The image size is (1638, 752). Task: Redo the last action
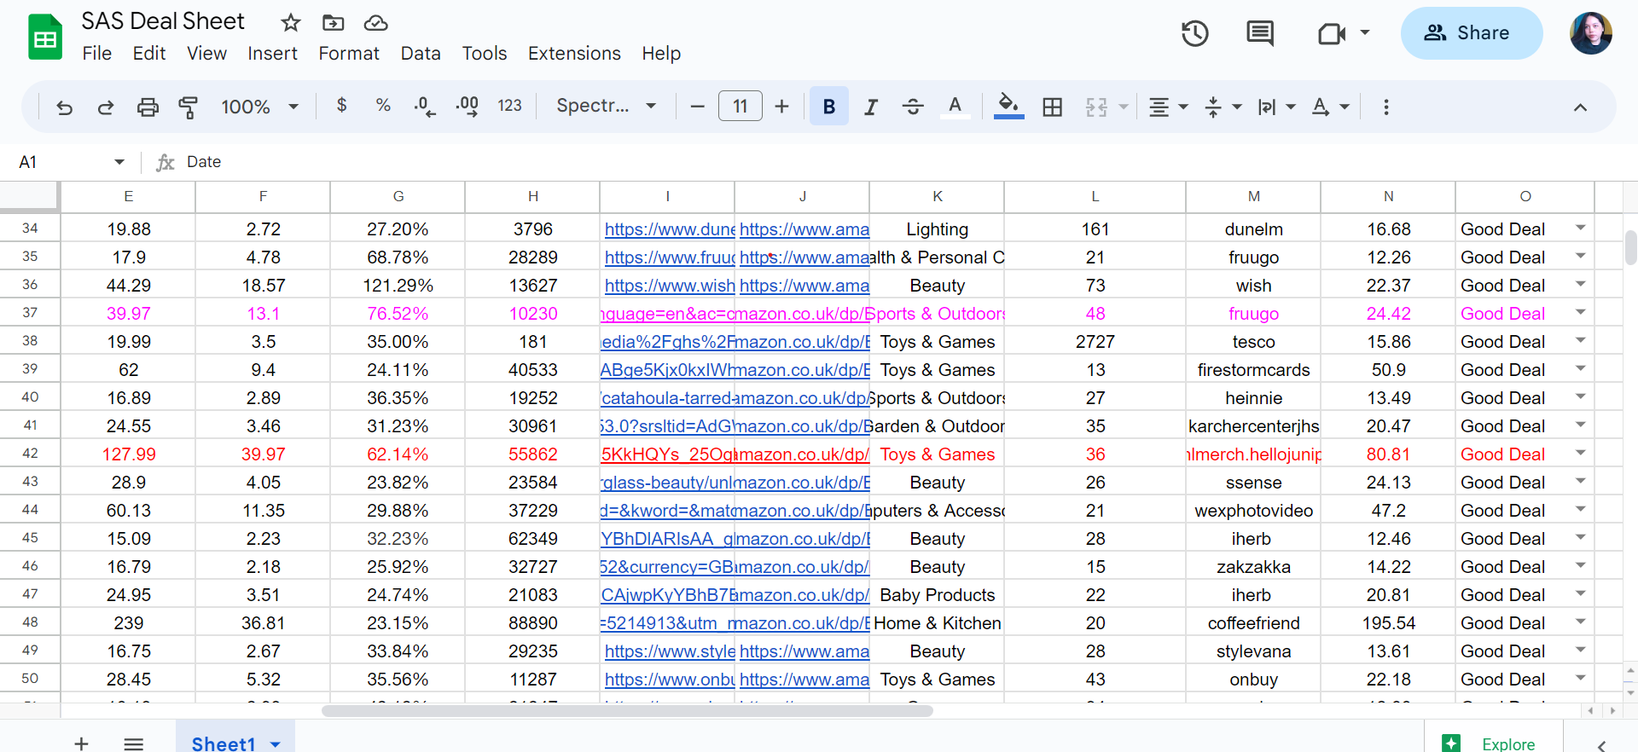click(x=106, y=107)
